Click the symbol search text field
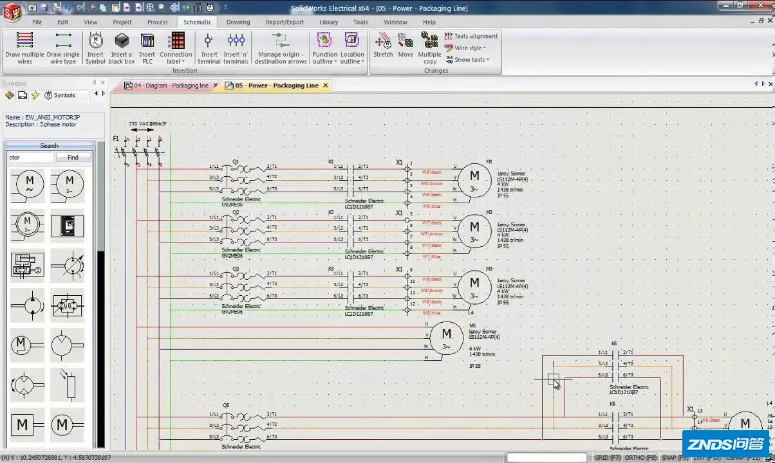775x463 pixels. [31, 158]
